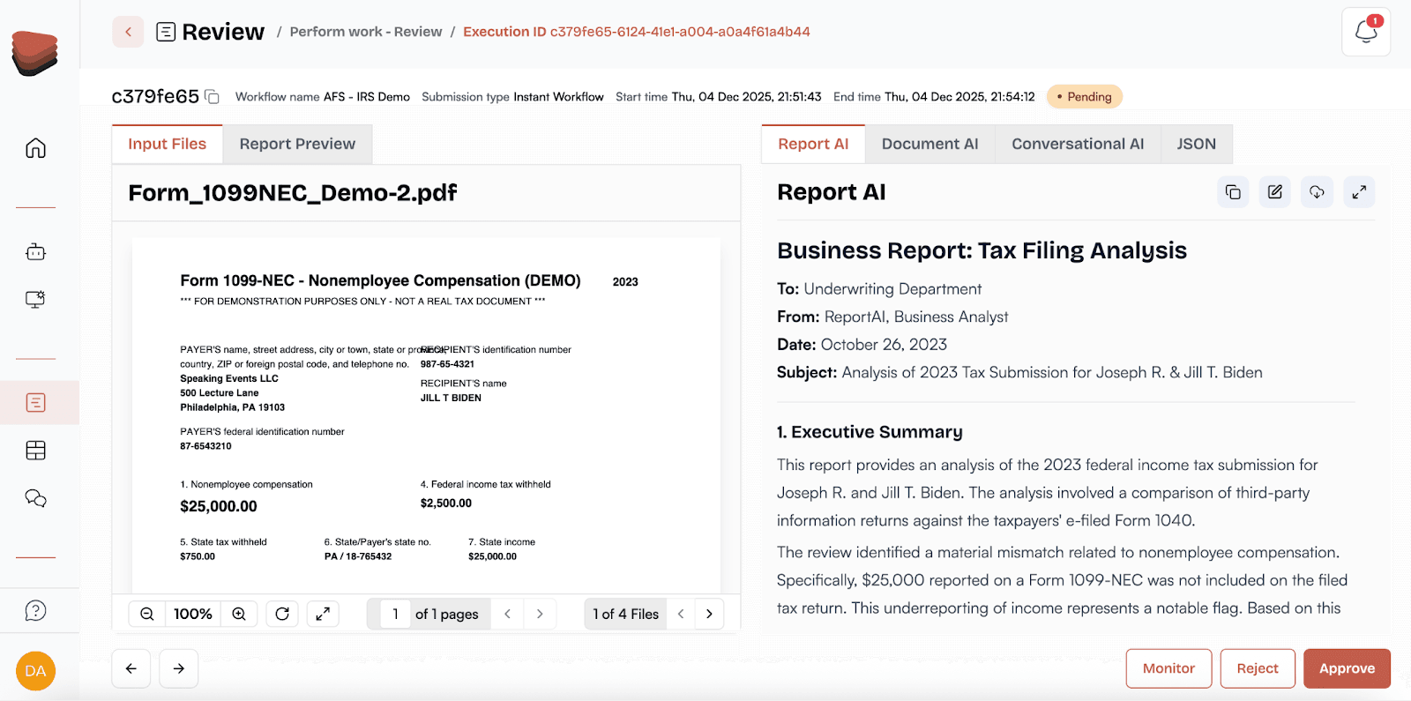Open the robot agent icon in sidebar

35,252
